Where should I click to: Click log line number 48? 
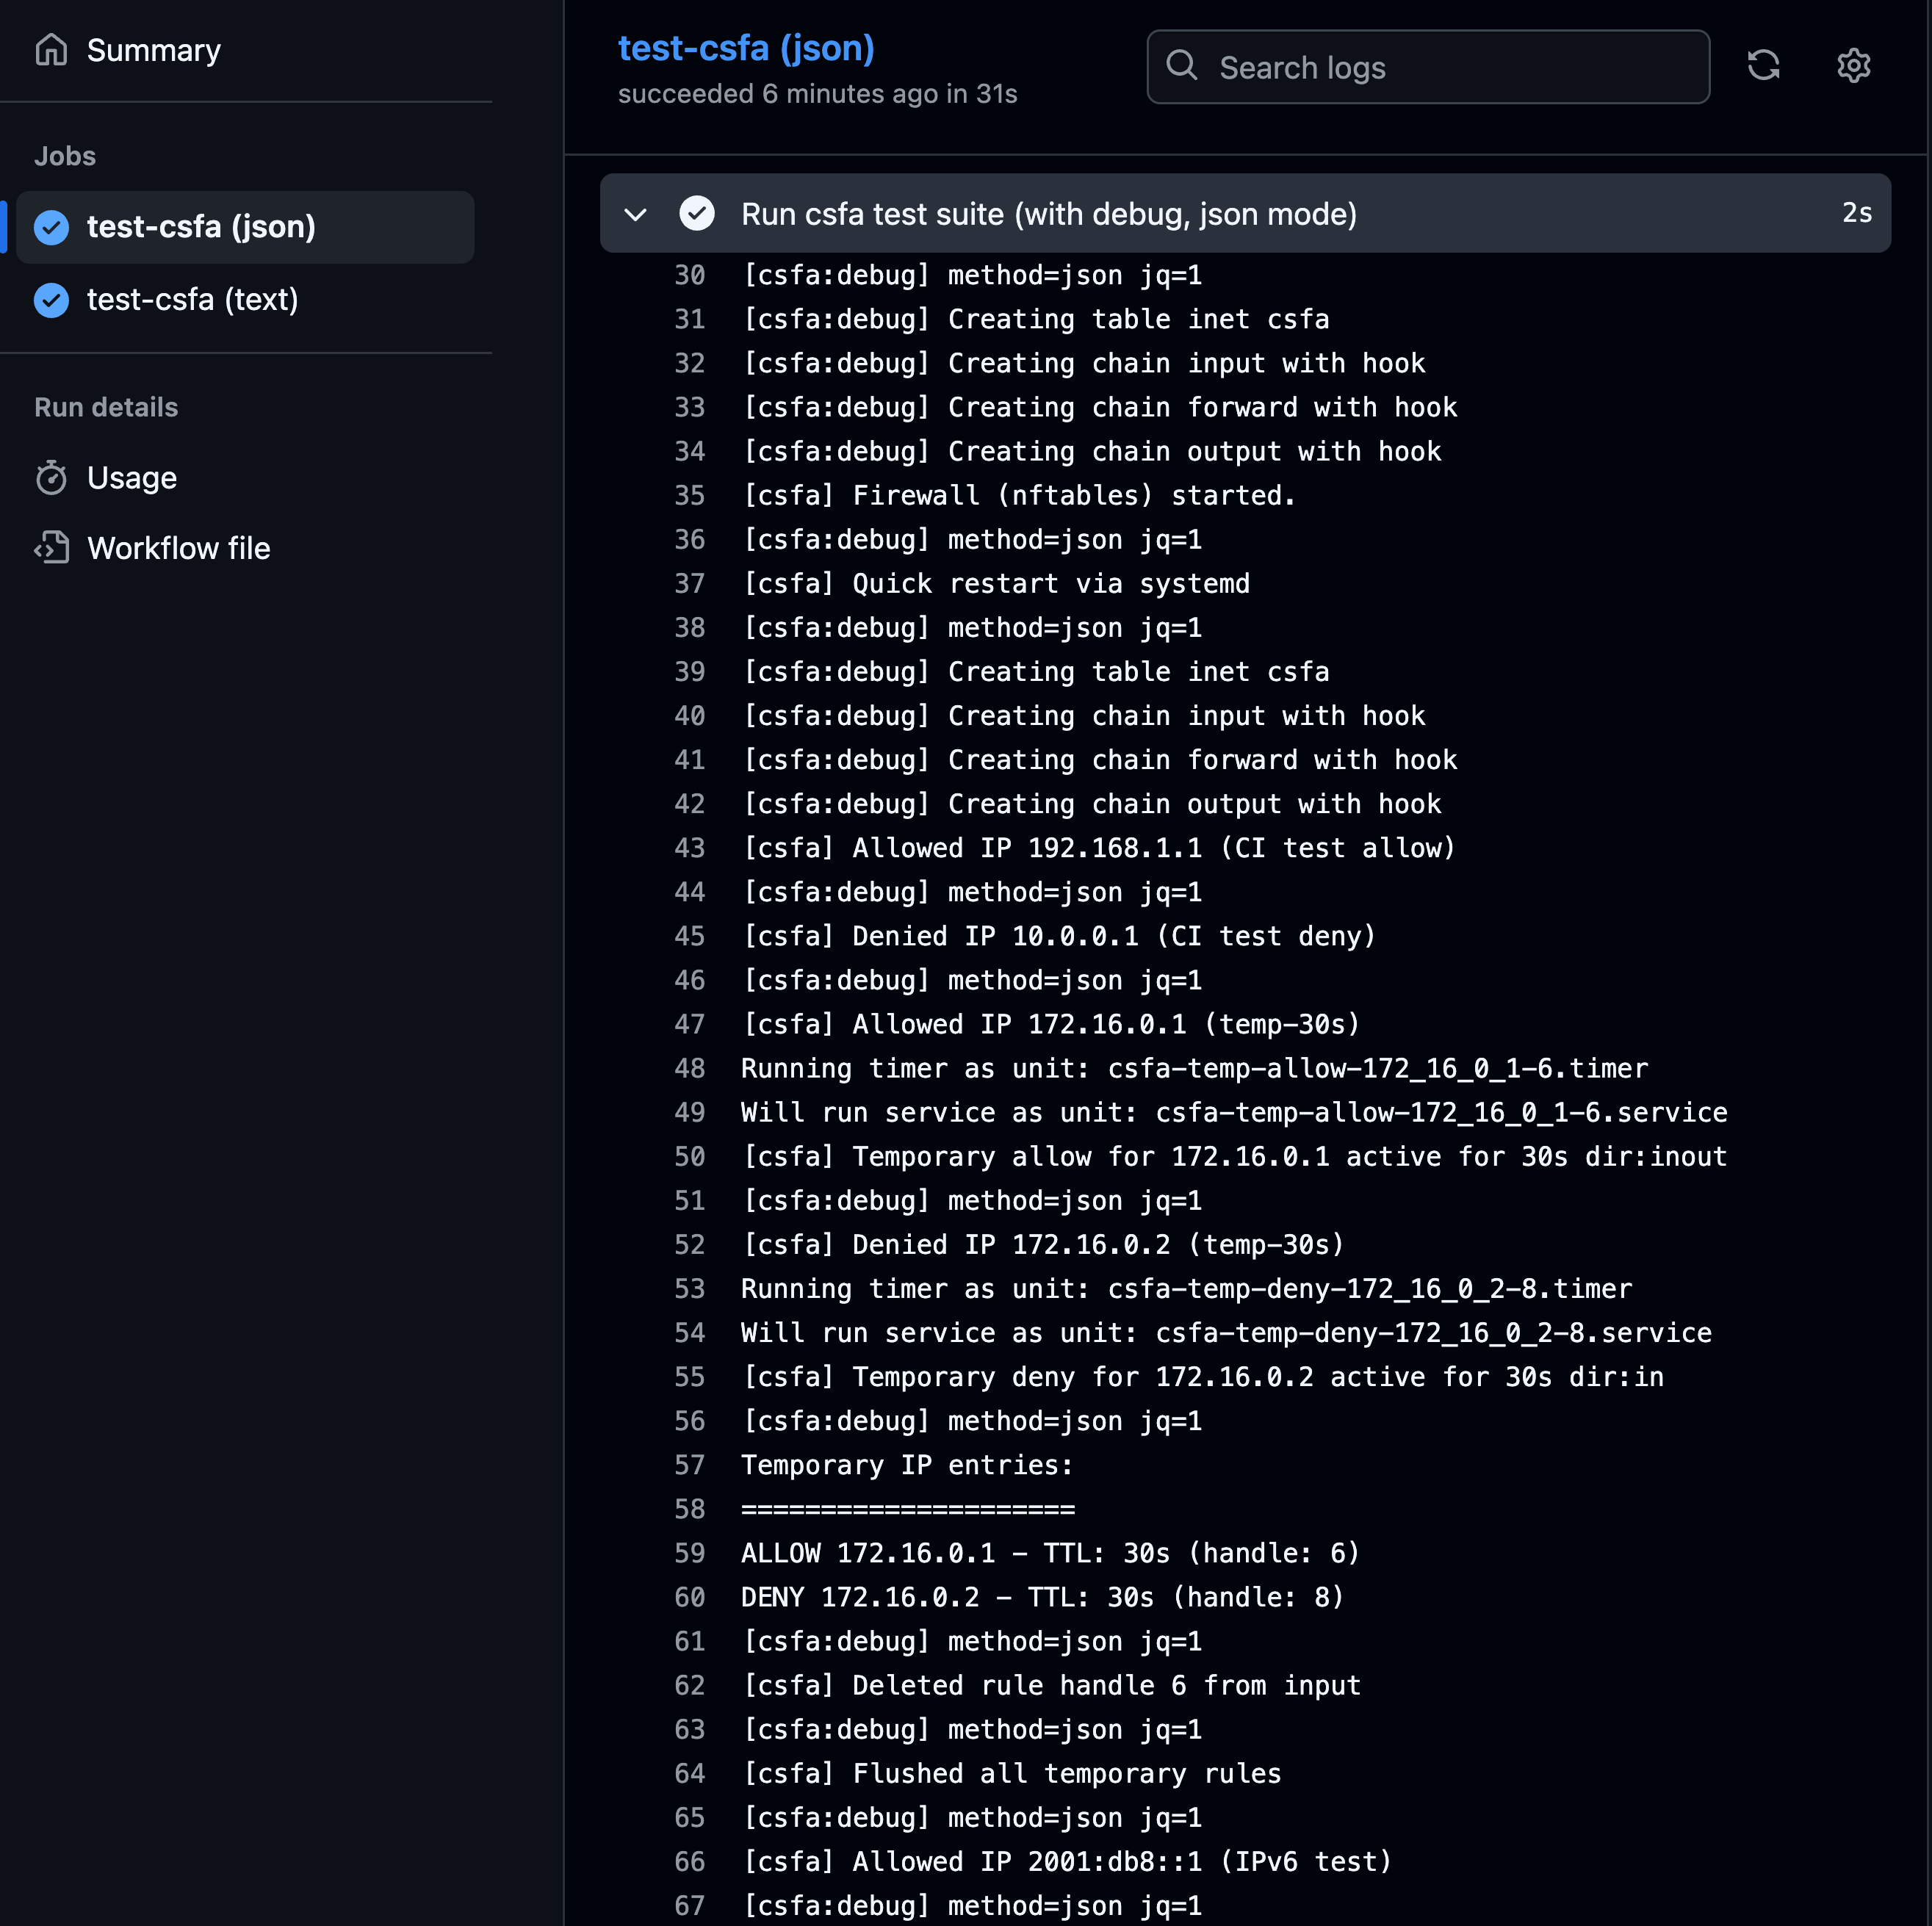(690, 1068)
